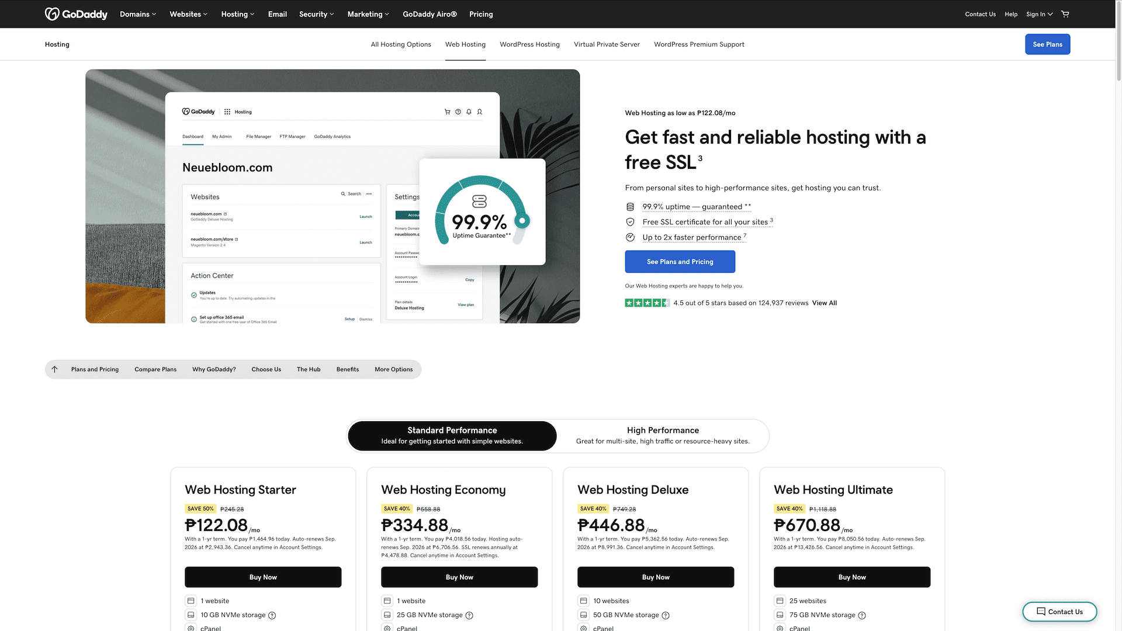Jump to Choose Us section
This screenshot has width=1122, height=631.
(x=266, y=369)
